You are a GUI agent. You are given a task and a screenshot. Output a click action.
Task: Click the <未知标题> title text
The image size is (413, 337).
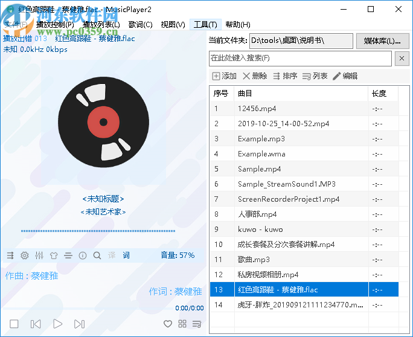(103, 199)
